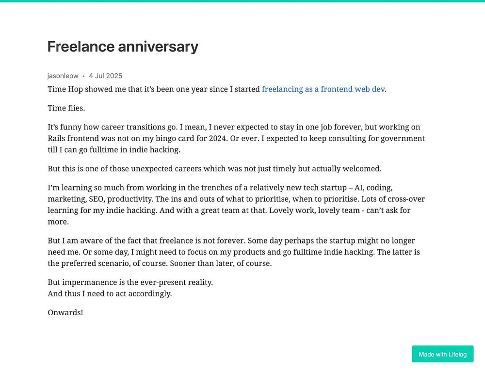Click the line "But impermanence is the ever-present reality."
485x372 pixels.
pos(130,282)
